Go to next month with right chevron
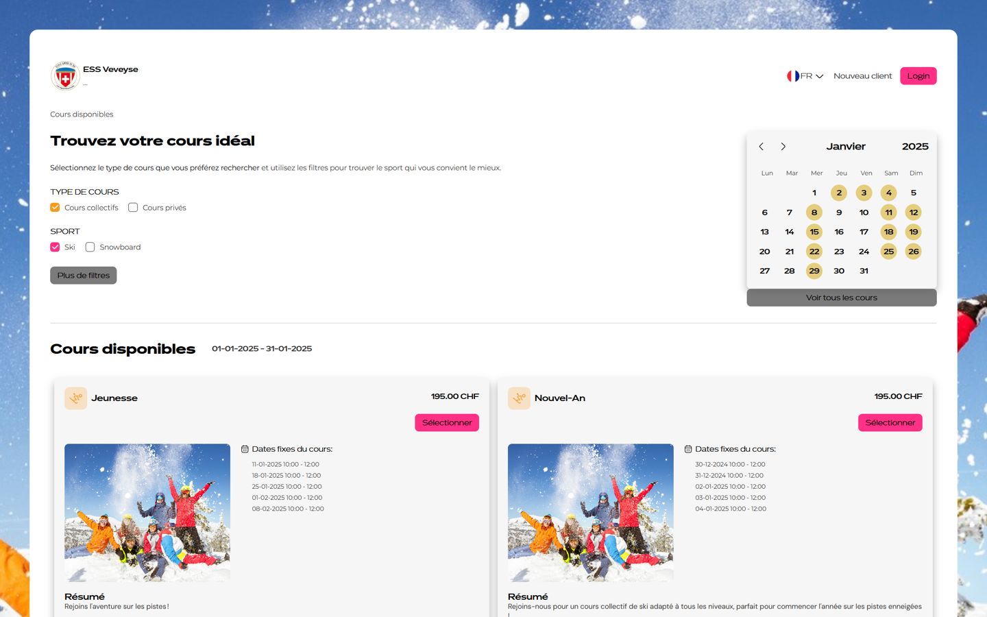 pyautogui.click(x=783, y=147)
